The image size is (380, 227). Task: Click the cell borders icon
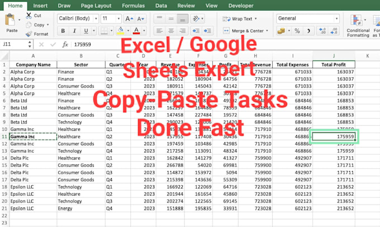[x=104, y=31]
